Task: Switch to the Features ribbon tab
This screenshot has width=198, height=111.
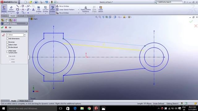Action: (x=5, y=16)
